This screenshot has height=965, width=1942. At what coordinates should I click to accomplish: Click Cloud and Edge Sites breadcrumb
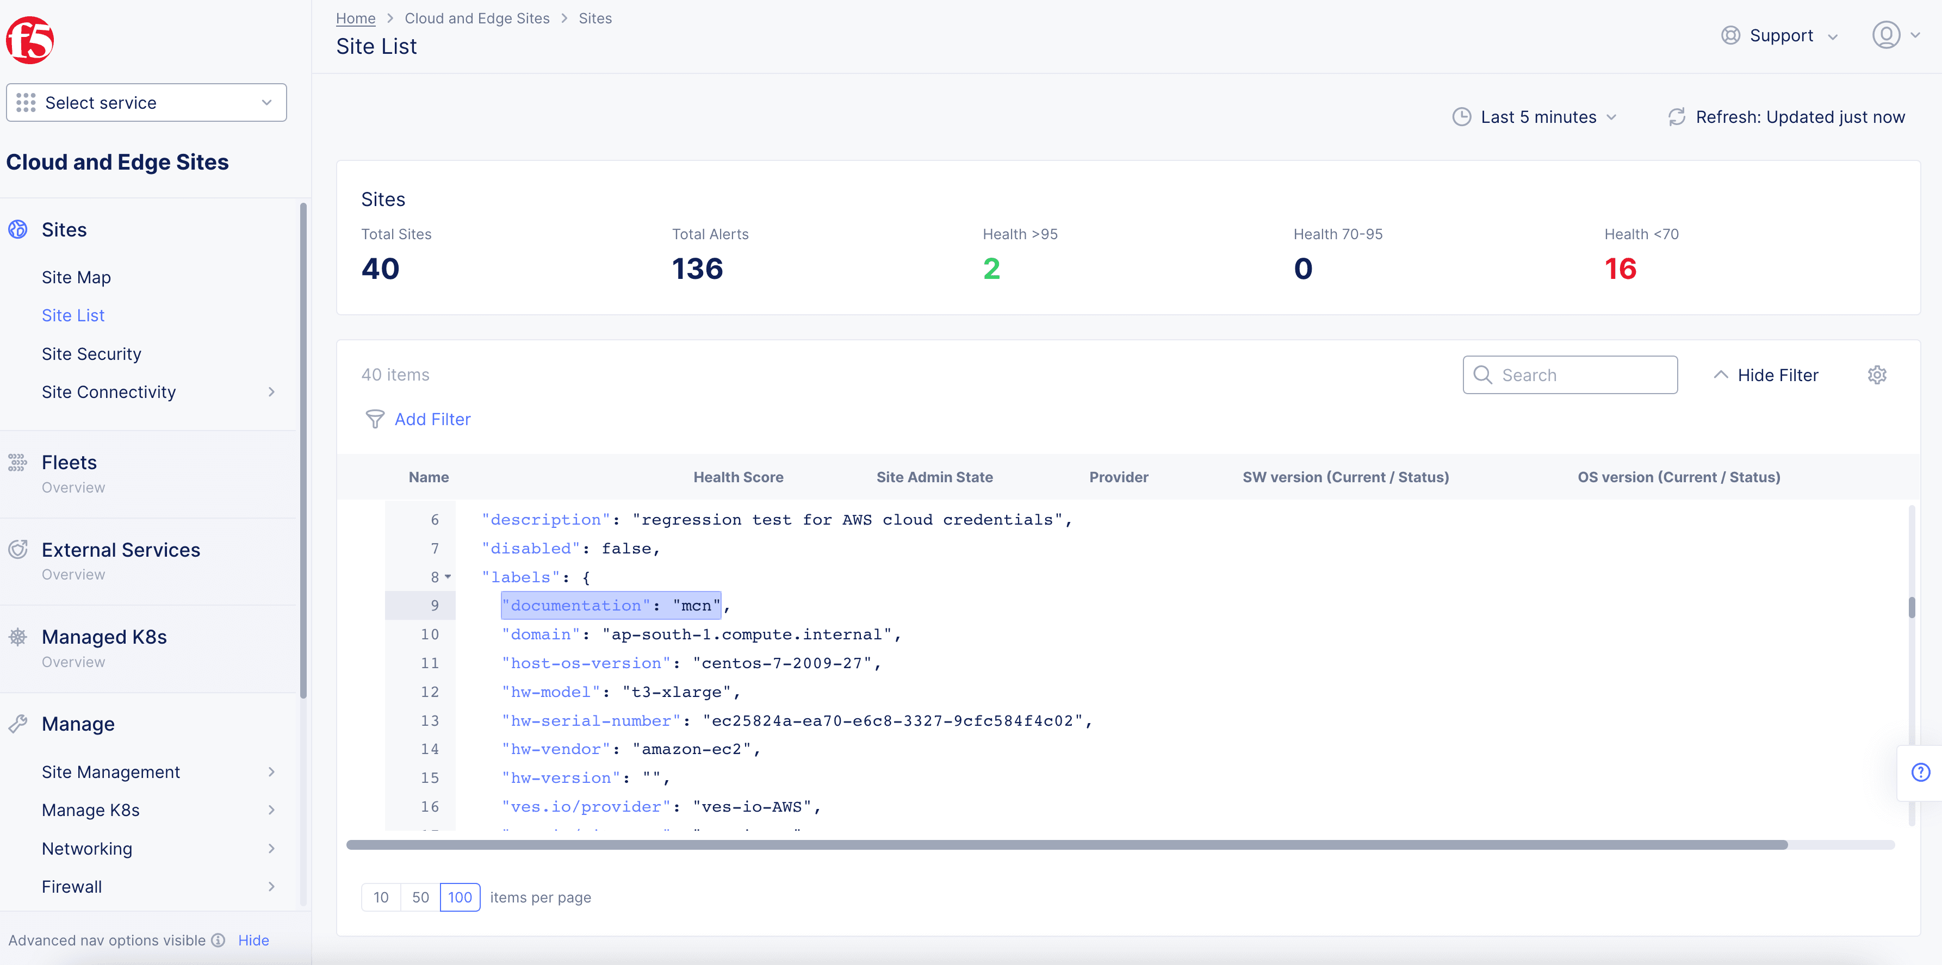tap(477, 18)
